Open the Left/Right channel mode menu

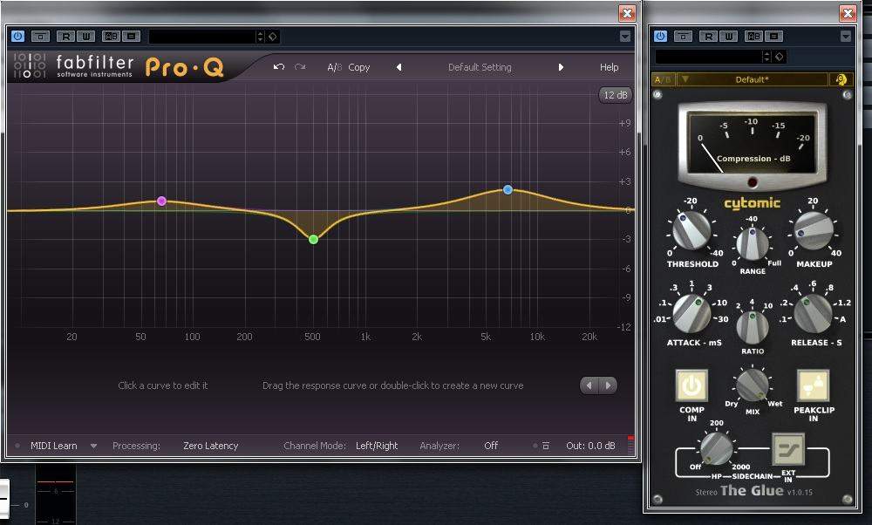377,446
